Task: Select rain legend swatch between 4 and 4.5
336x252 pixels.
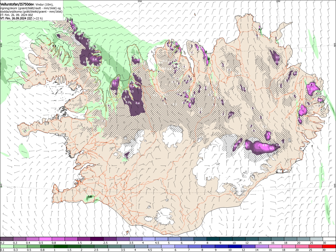Action: (x=141, y=246)
